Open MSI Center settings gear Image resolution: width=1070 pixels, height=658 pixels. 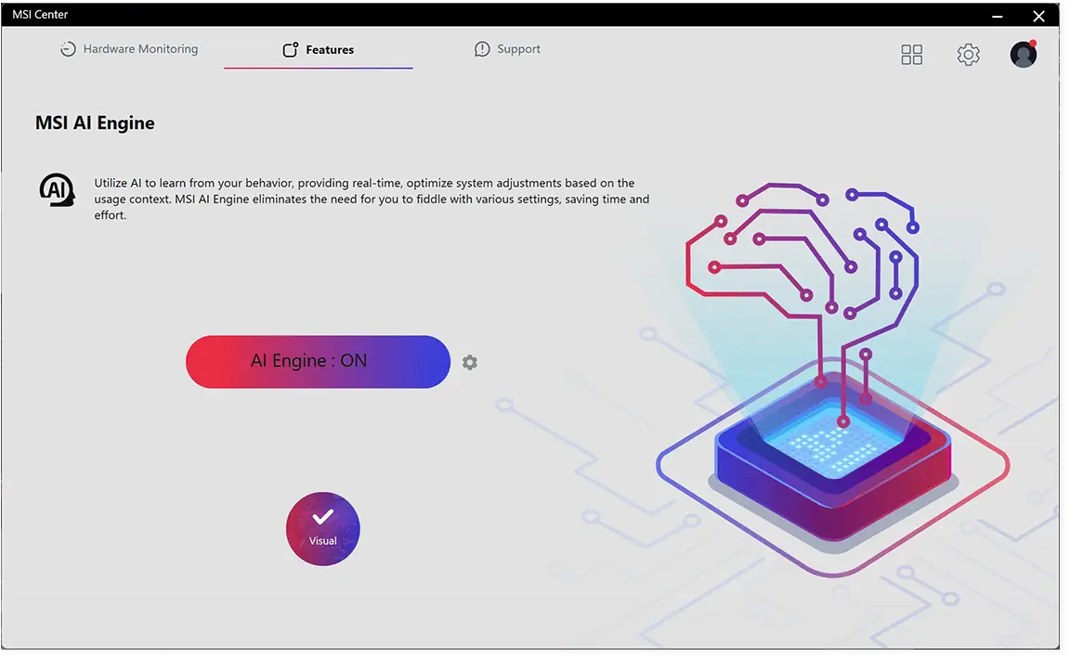[969, 55]
